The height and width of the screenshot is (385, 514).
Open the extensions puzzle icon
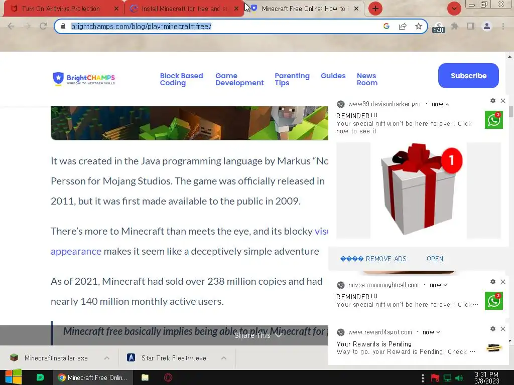tap(455, 26)
